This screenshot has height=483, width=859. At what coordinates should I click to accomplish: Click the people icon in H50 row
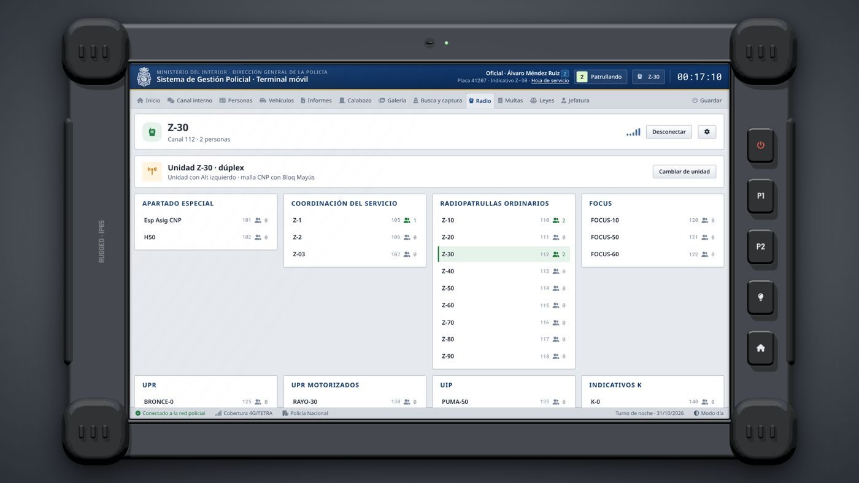258,237
